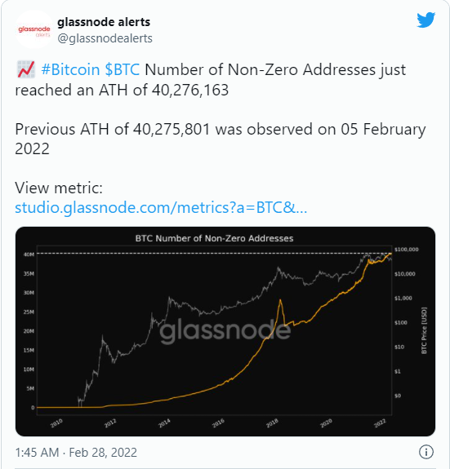
Task: Open the glassnode alerts display name
Action: point(104,22)
